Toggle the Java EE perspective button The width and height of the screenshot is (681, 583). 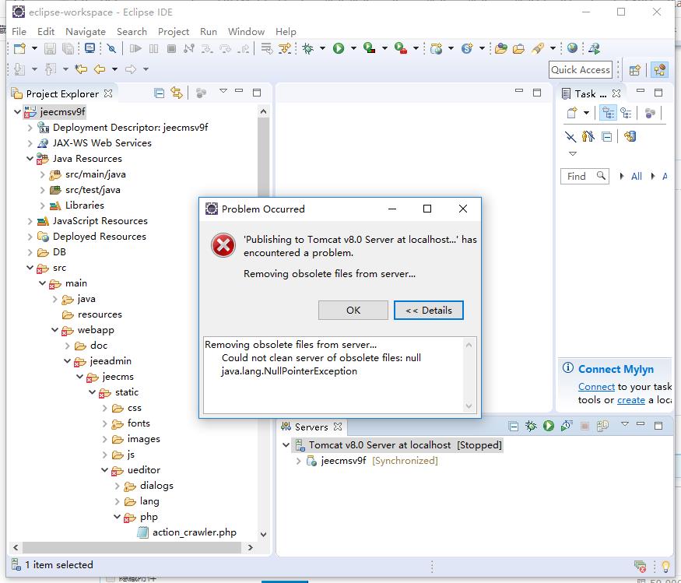point(659,70)
